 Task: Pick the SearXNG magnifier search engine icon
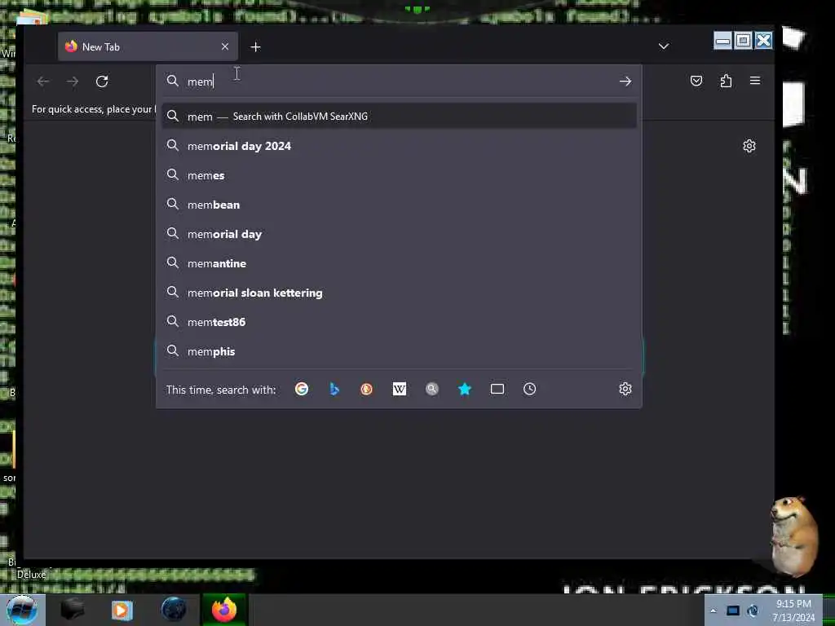pos(432,389)
